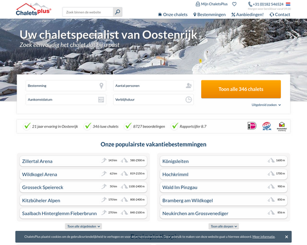
Task: Click the 143 km value in Zillertal Arena row
Action: coord(113,160)
